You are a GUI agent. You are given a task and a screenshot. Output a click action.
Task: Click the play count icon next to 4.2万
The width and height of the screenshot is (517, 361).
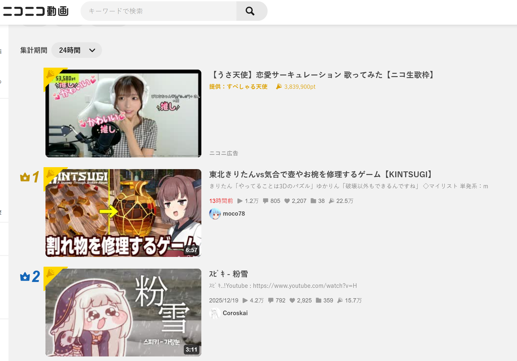(x=245, y=301)
